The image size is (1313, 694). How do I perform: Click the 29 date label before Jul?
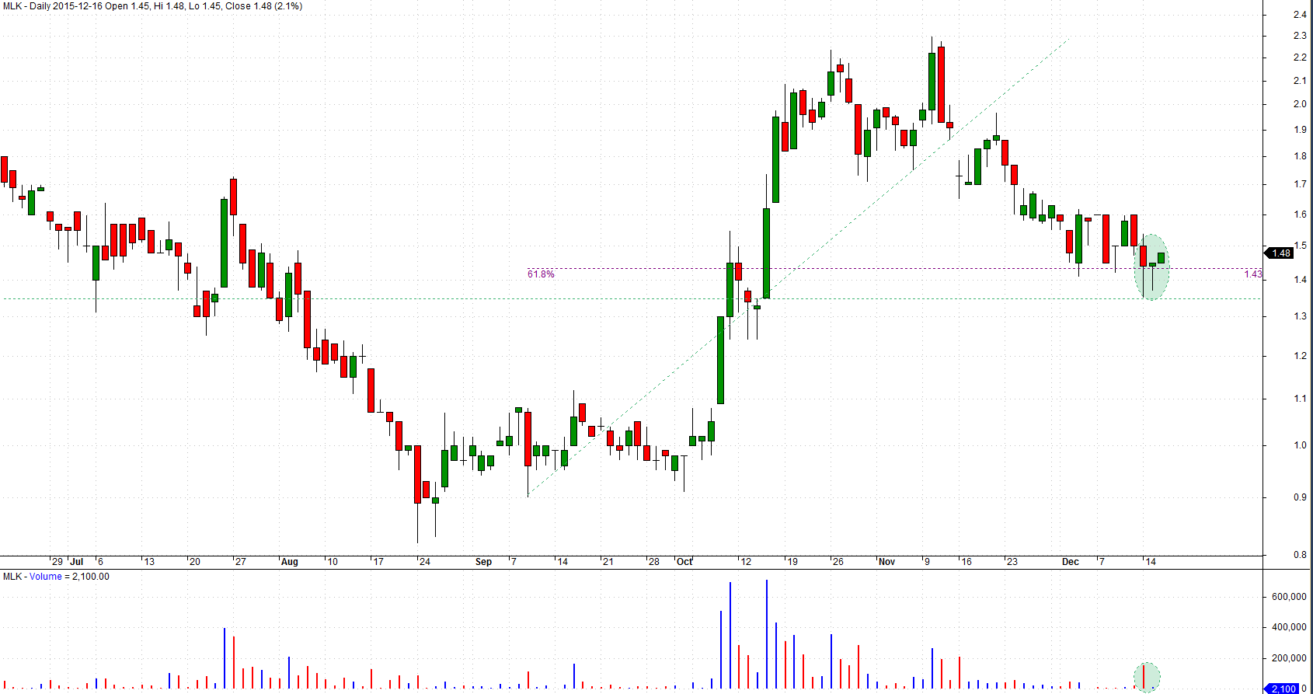(x=57, y=562)
